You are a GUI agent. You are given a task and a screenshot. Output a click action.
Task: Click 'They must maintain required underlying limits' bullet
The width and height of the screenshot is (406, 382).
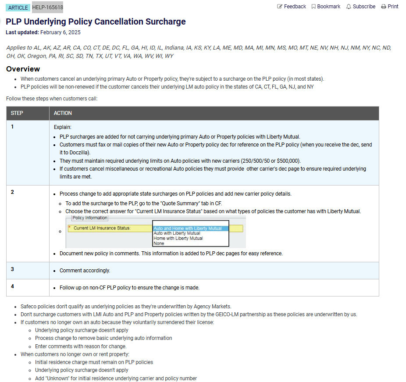coord(180,161)
